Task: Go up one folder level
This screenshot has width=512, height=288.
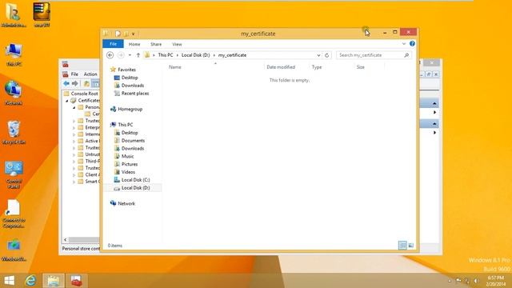Action: (138, 55)
